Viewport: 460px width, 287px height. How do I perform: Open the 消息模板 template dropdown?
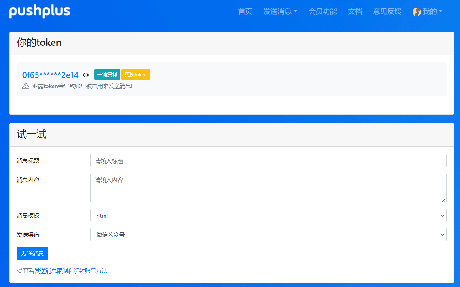pos(268,215)
